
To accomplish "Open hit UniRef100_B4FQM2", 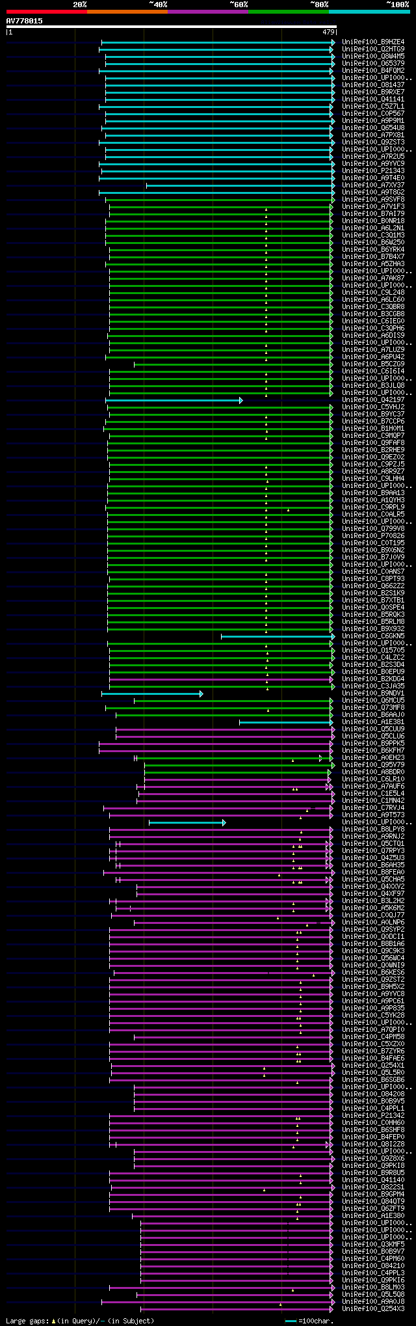I will coord(373,71).
